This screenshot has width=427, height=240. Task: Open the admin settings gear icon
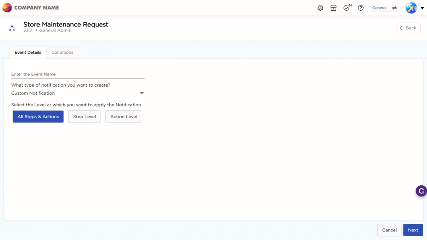point(320,8)
